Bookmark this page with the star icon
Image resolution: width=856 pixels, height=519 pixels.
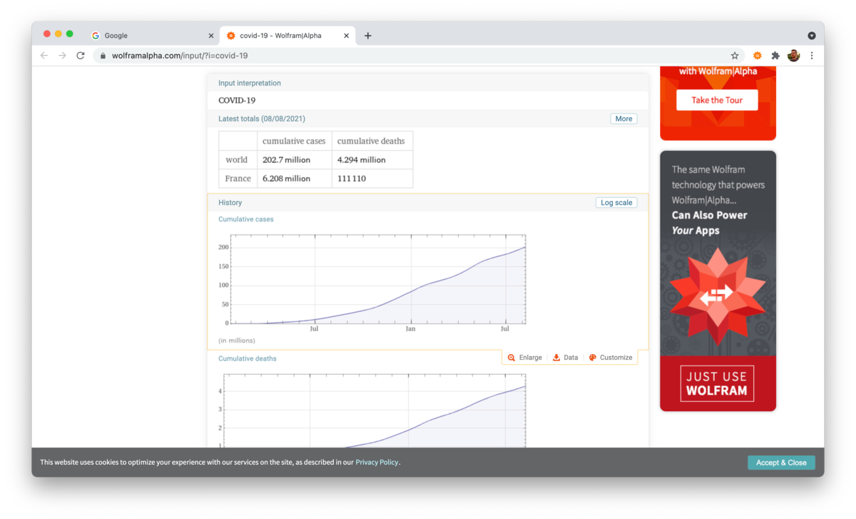coord(735,56)
